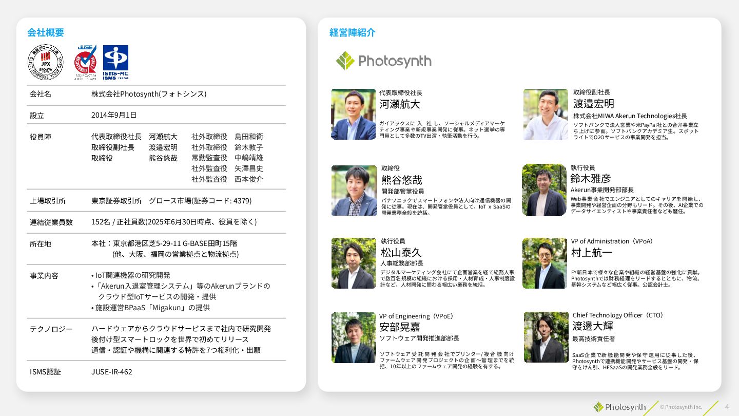Click the large Photosynth logo under 経営陣紹介

point(383,61)
